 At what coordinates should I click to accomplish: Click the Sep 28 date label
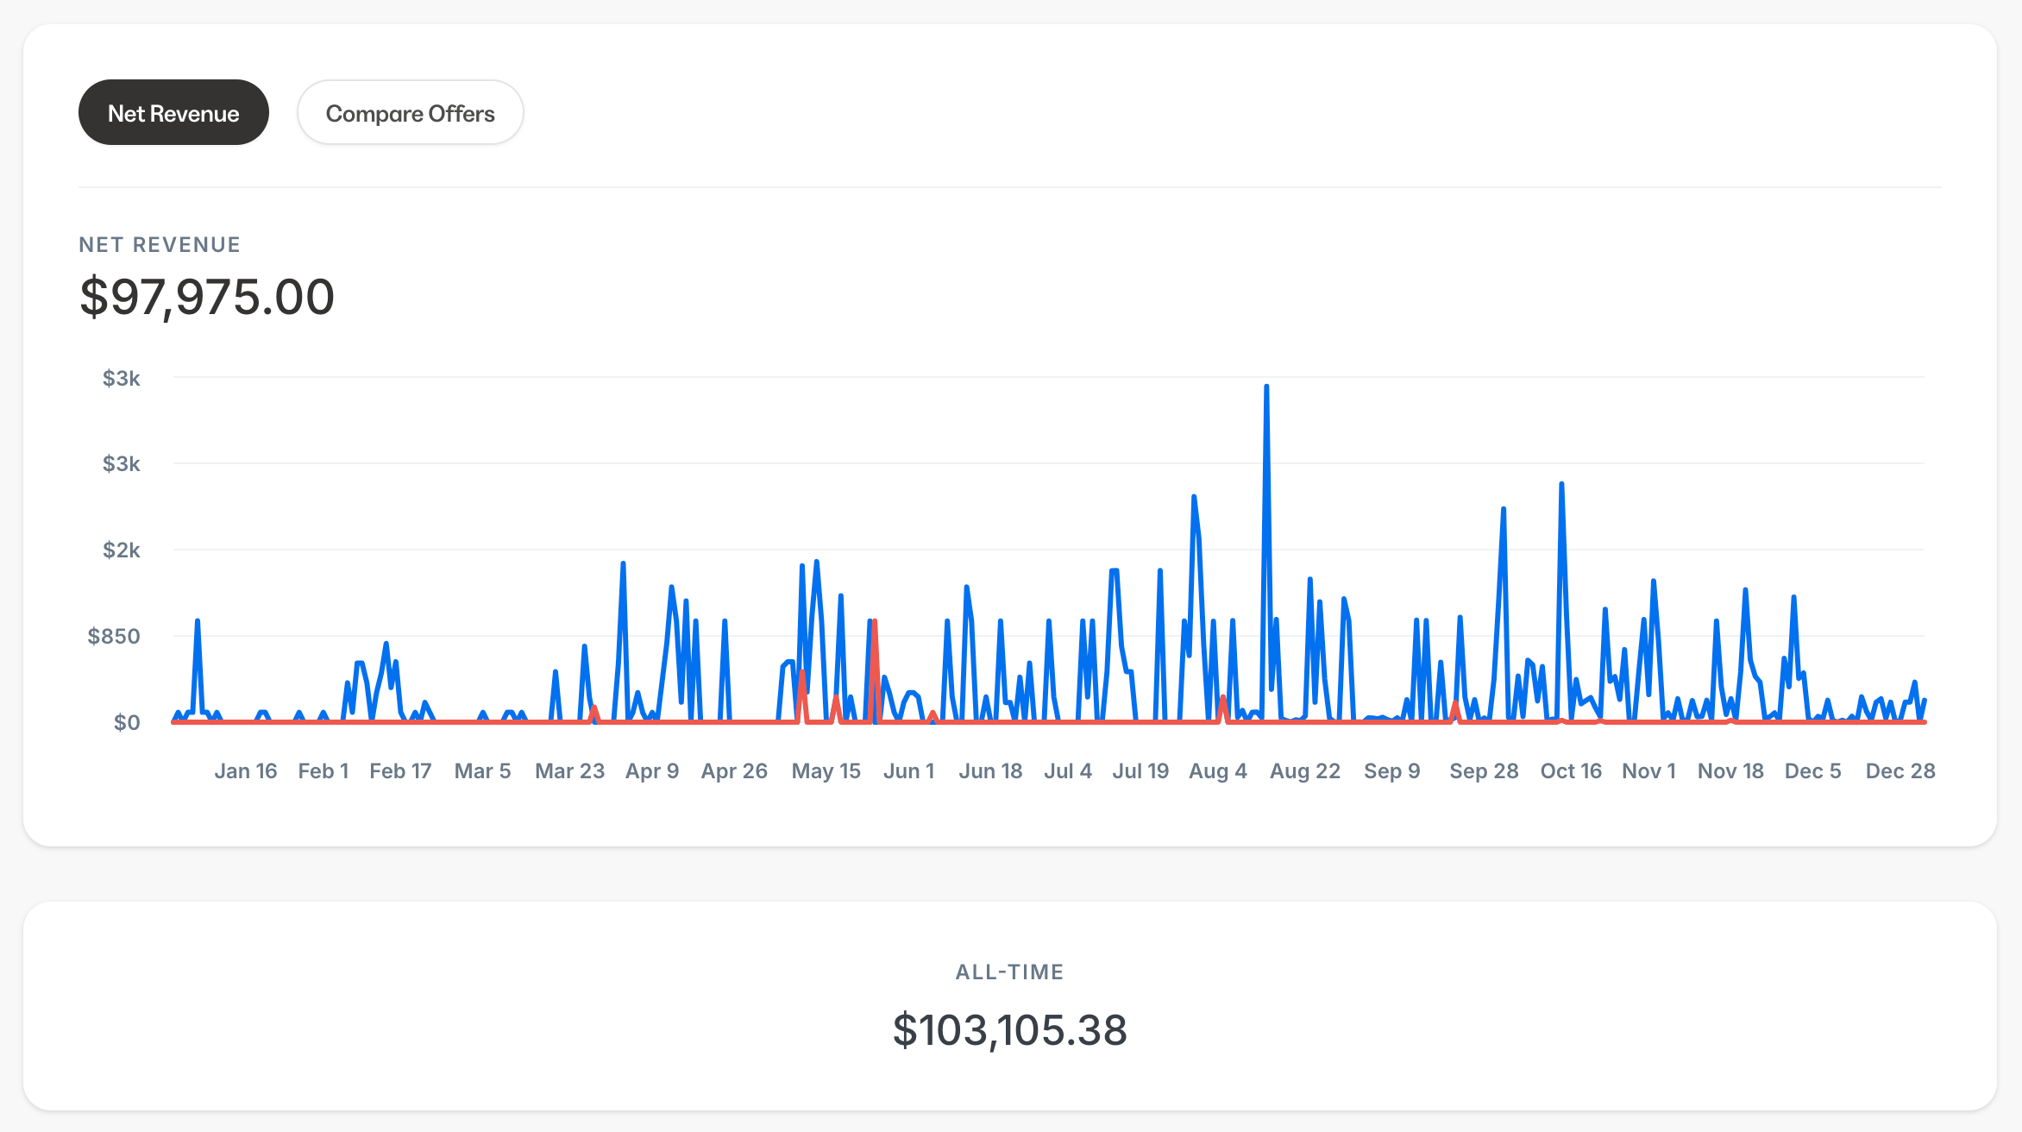(1483, 771)
